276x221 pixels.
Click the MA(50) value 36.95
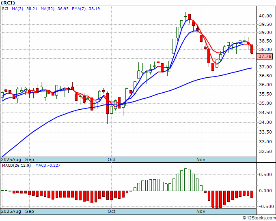click(x=63, y=8)
